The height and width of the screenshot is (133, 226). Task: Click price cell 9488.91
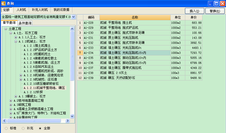(194, 78)
